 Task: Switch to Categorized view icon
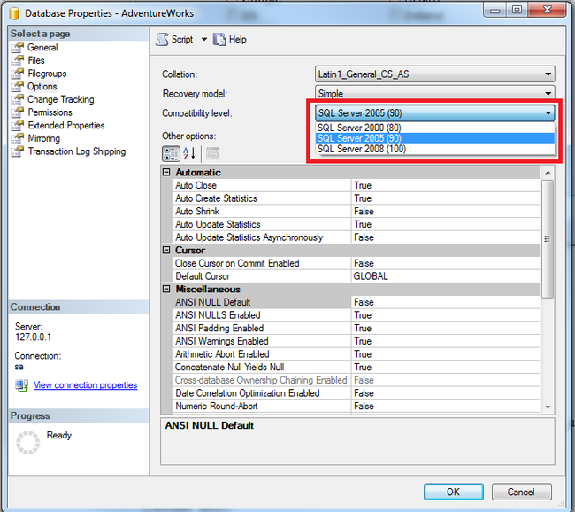[171, 153]
